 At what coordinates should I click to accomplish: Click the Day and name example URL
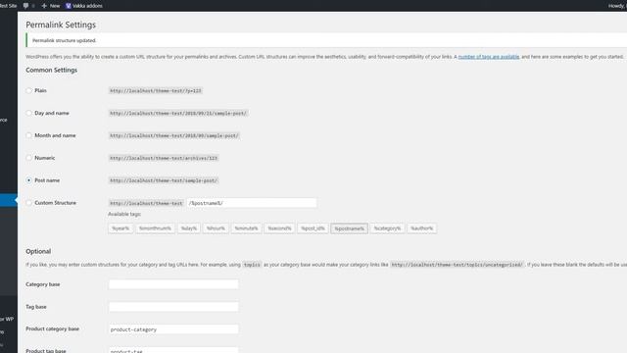click(x=178, y=114)
